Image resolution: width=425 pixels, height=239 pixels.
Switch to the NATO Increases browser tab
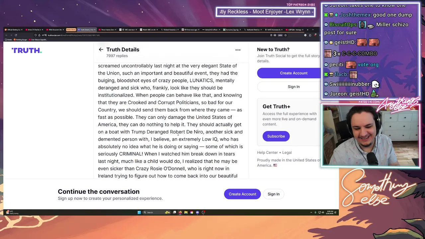pyautogui.click(x=274, y=30)
